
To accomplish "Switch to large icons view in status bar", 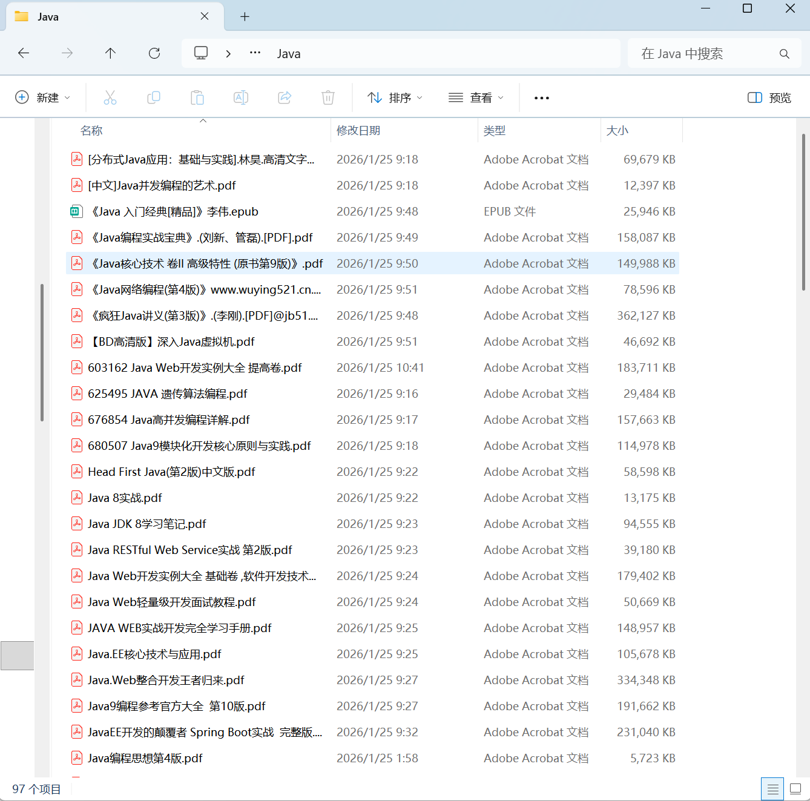I will [x=795, y=788].
